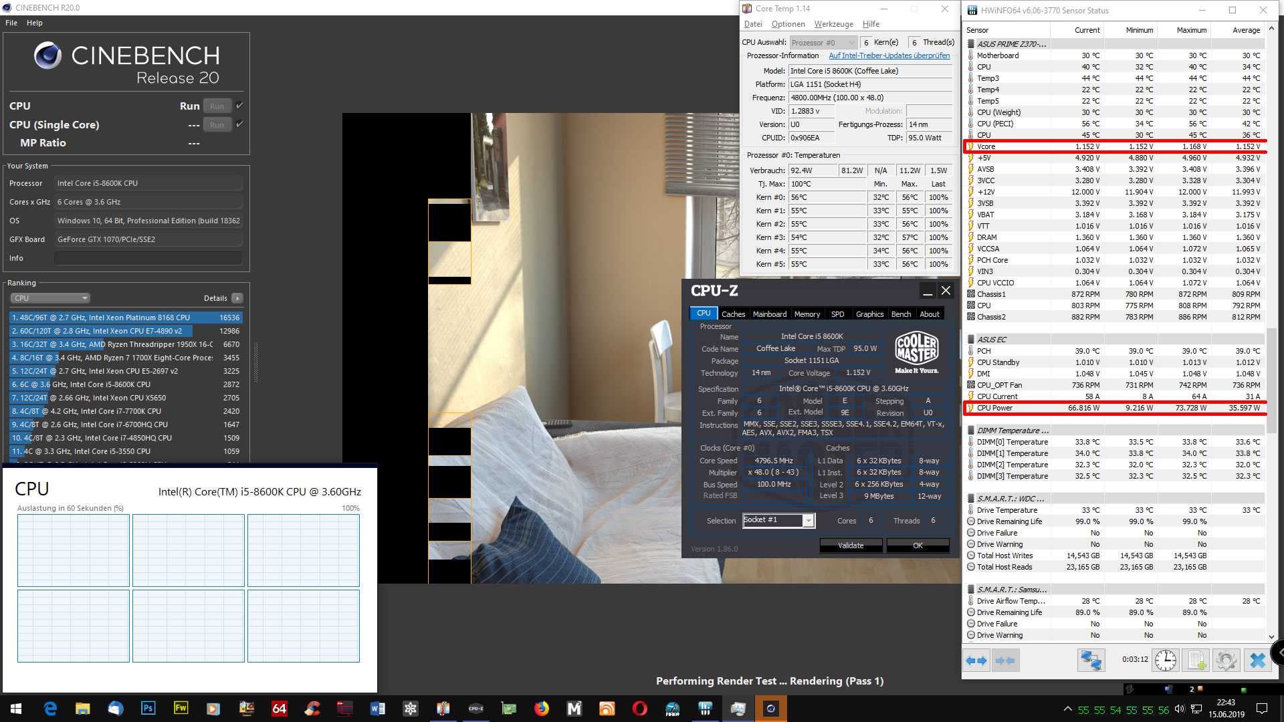
Task: Click the Validate button in CPU-Z
Action: 851,546
